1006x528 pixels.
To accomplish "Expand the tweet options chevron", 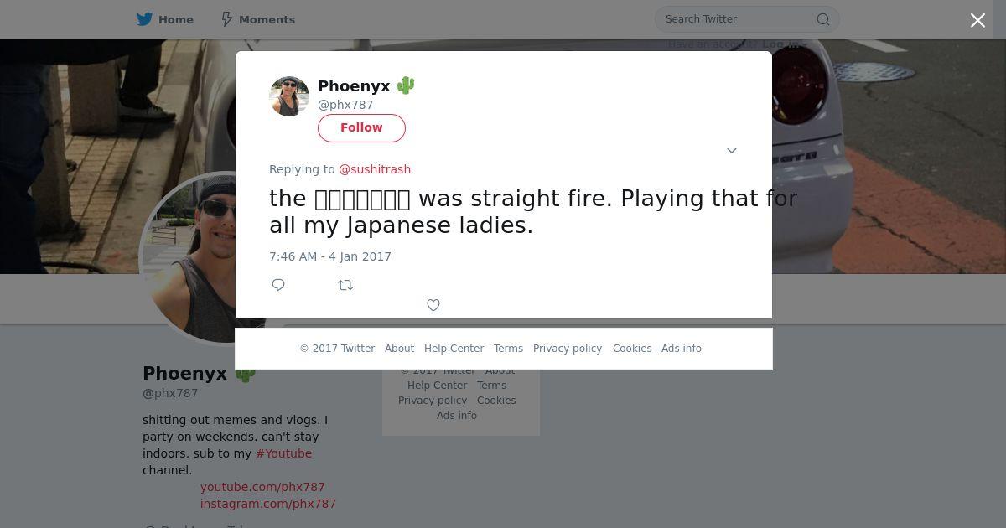I will coord(731,151).
